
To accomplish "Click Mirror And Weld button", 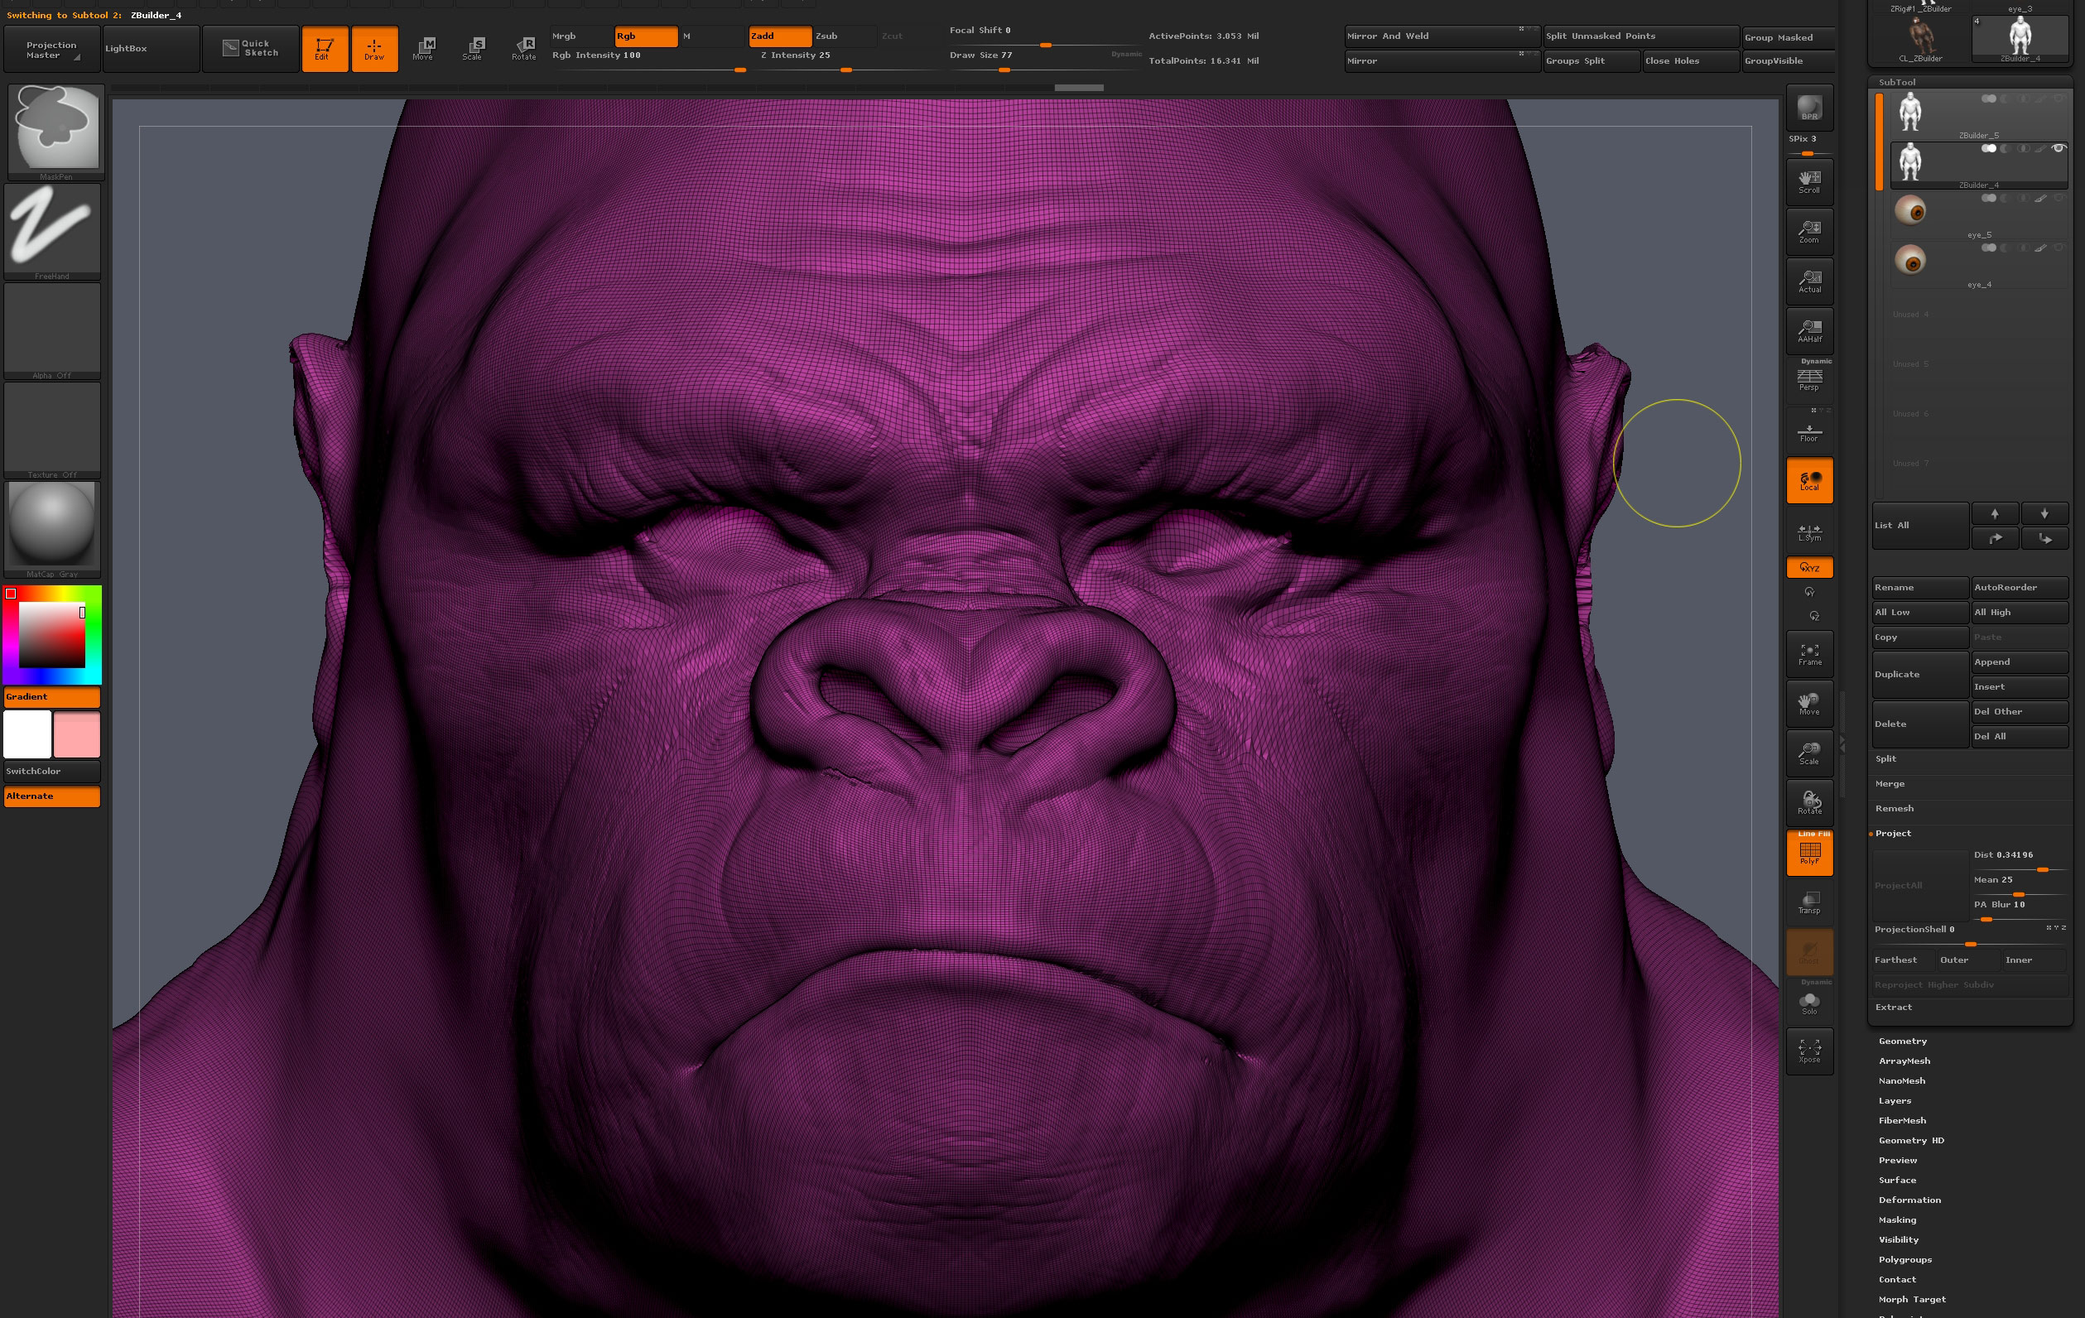I will tap(1442, 36).
